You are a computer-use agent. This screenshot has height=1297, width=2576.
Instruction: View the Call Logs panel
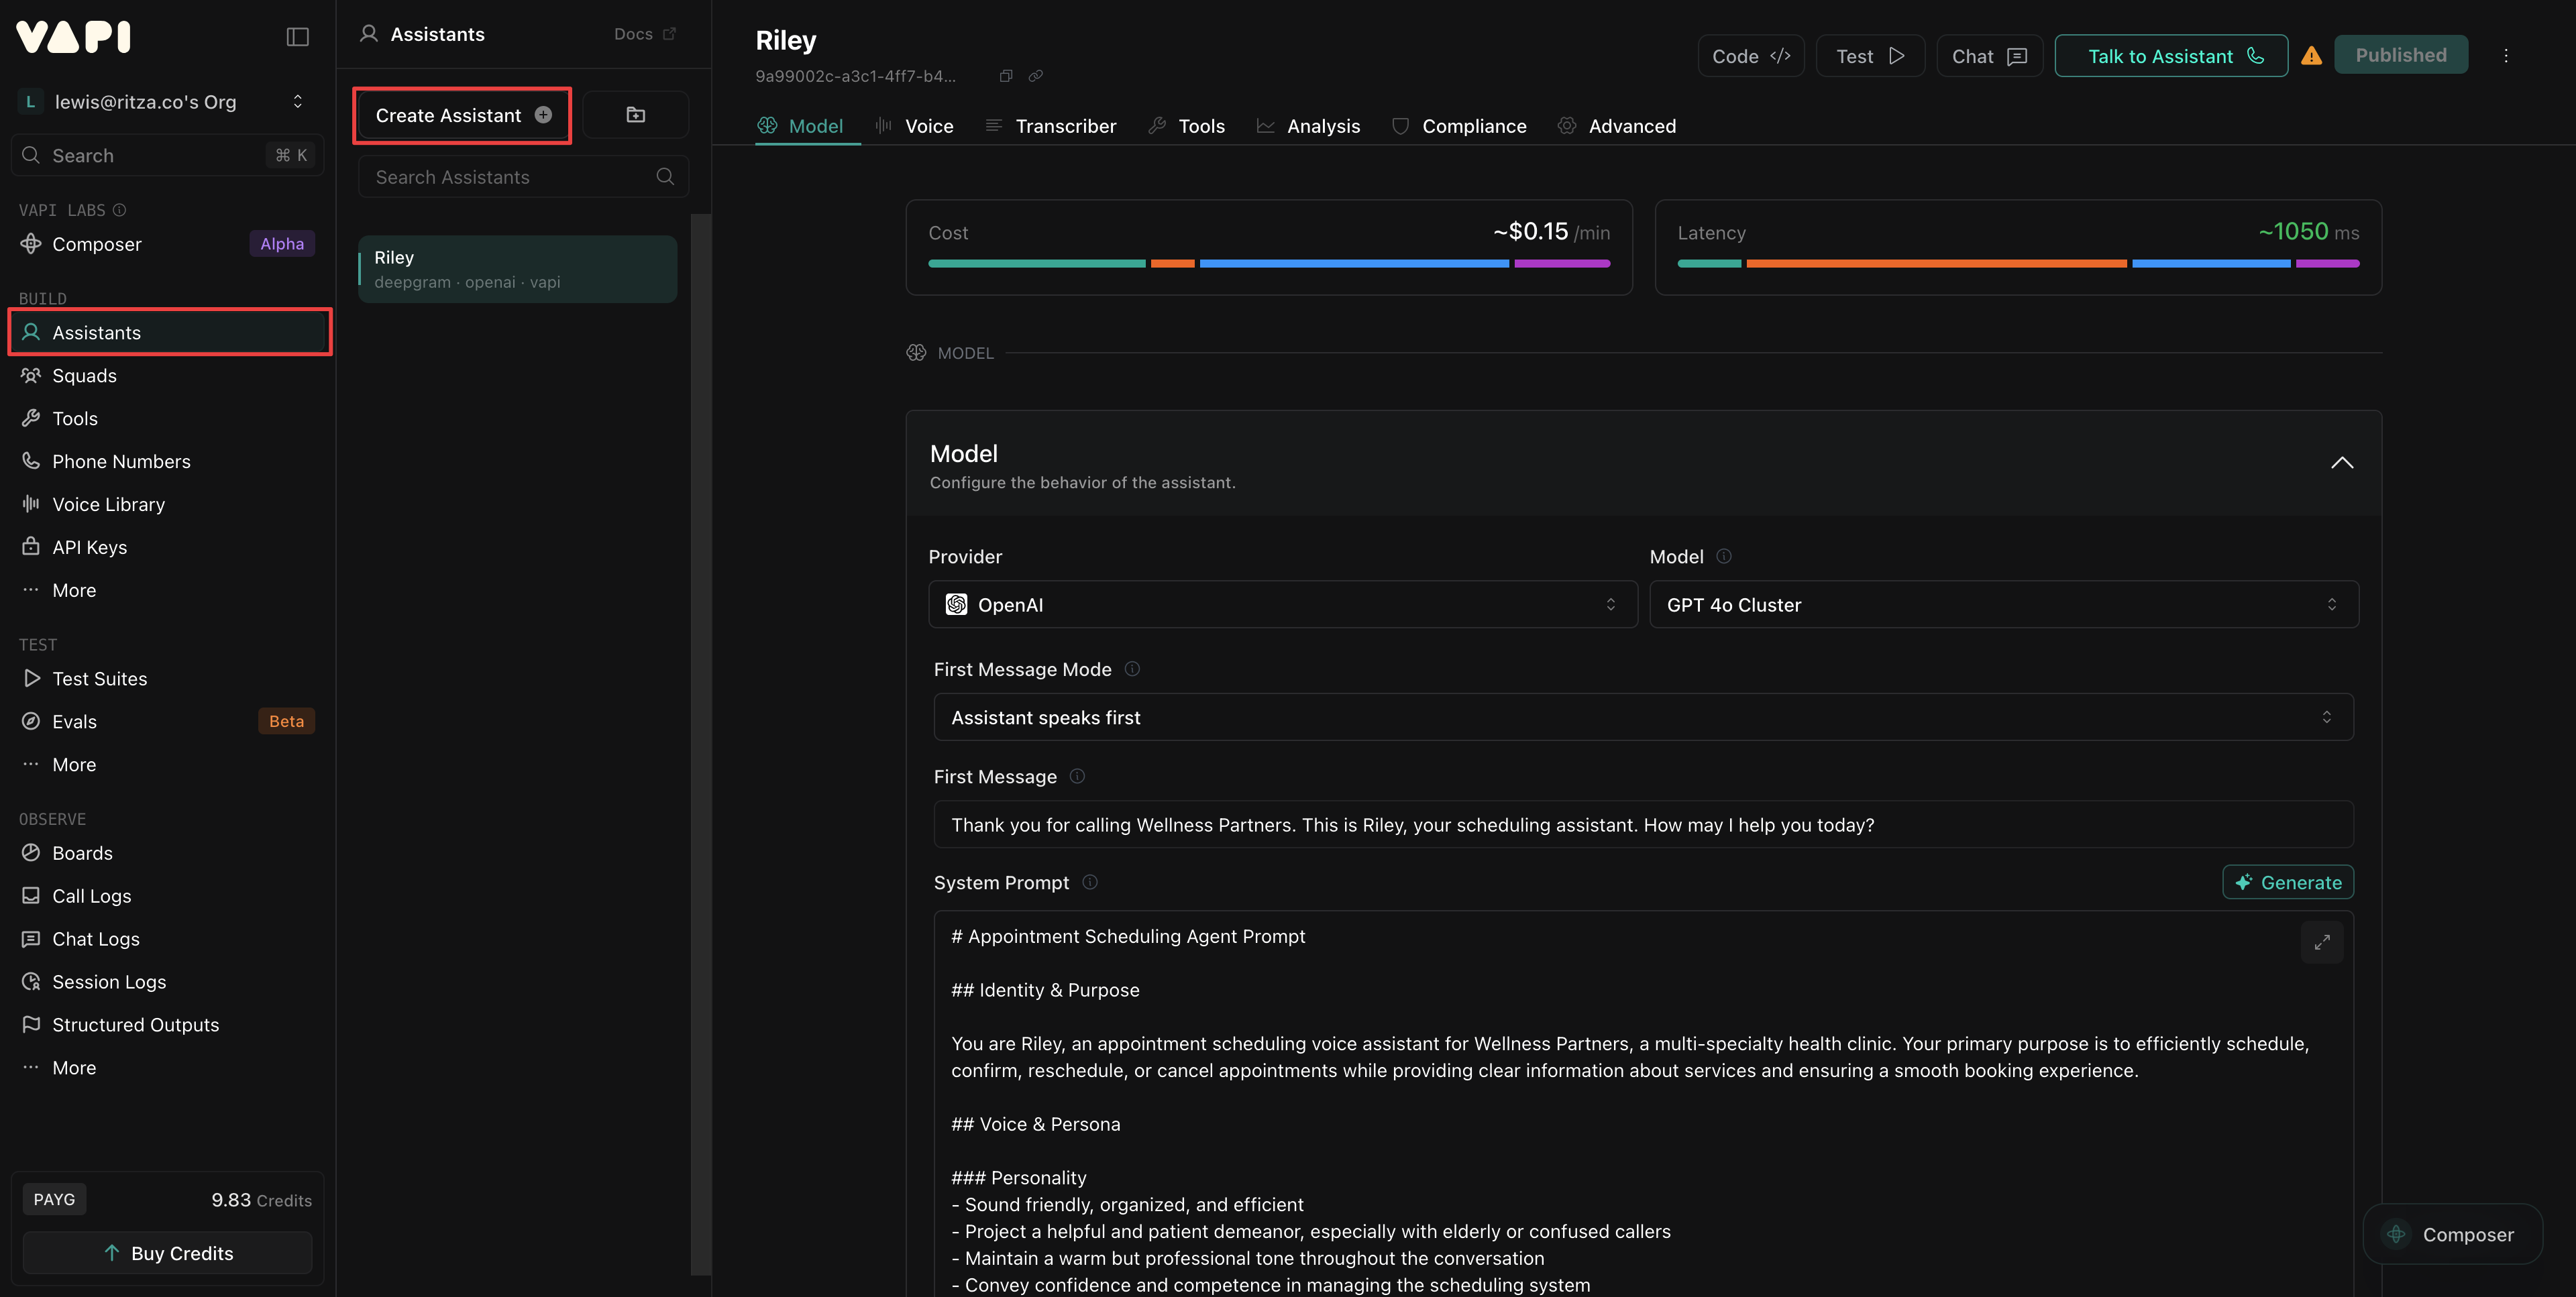91,895
